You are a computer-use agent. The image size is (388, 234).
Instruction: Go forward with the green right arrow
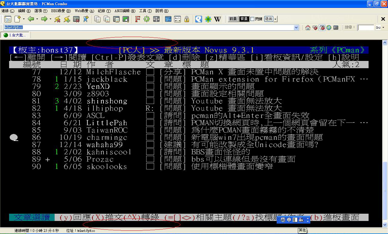[x=44, y=19]
